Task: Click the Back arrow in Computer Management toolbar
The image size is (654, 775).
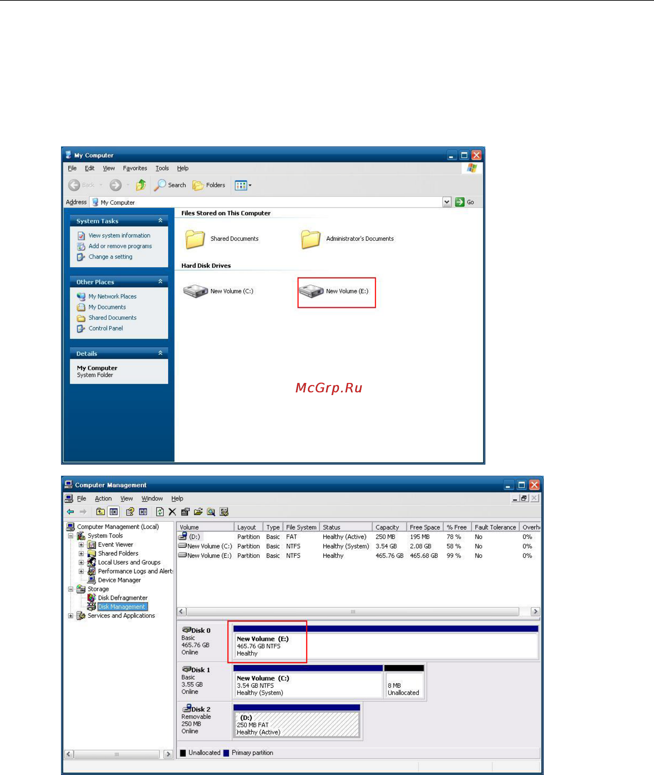Action: click(70, 512)
